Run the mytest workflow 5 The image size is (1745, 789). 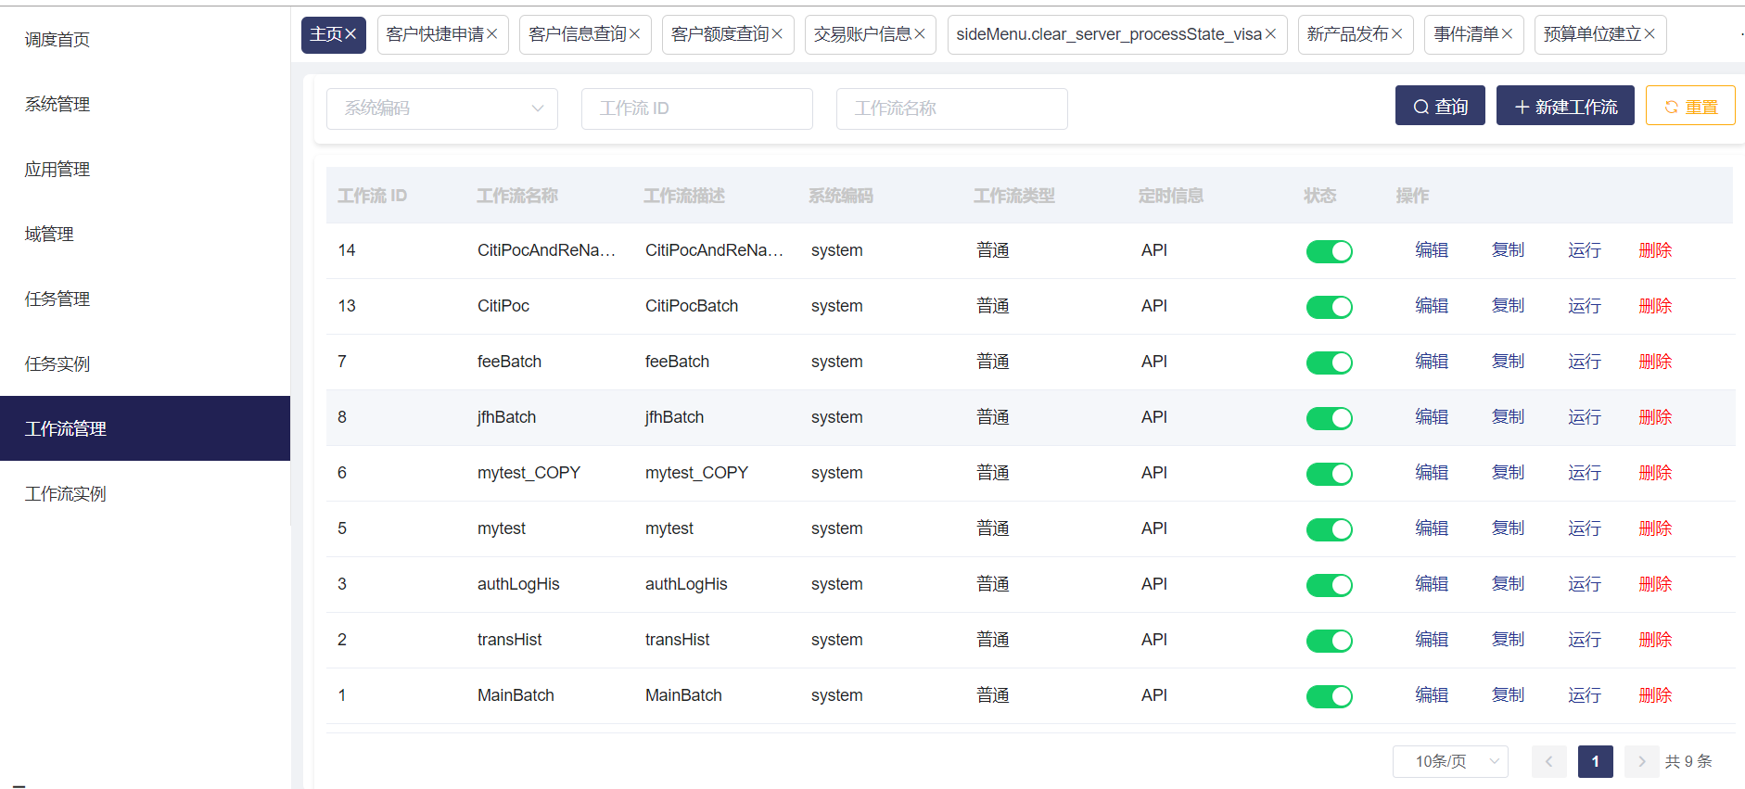[1585, 528]
